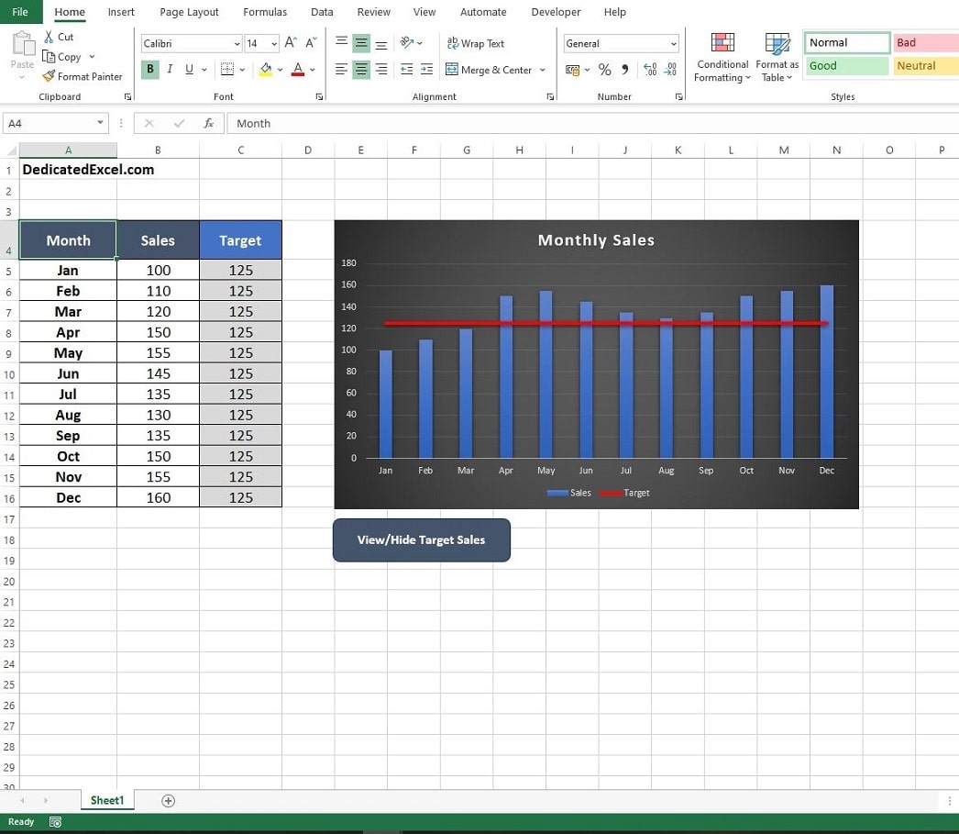Switch to the Developer tab
Screen dimensions: 959x834
click(556, 12)
